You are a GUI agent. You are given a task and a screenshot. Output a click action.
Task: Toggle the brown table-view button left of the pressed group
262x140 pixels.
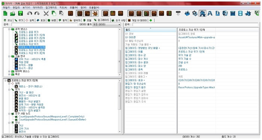coord(70,13)
